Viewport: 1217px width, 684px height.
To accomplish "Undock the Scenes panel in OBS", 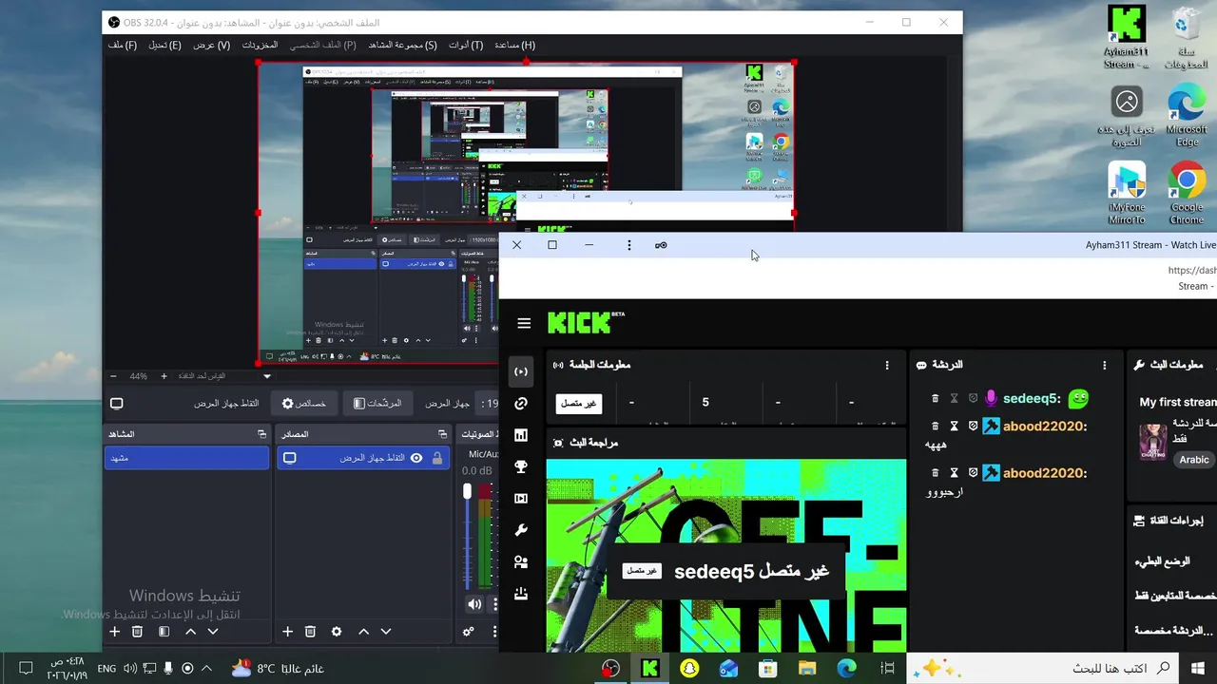I will point(262,434).
